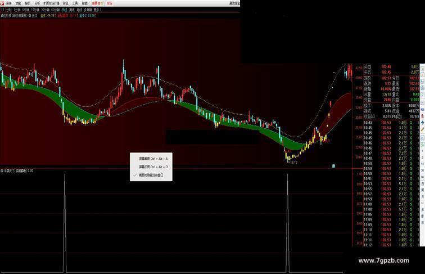
Task: Click the blue camera icon in the right sidebar
Action: tap(422, 109)
